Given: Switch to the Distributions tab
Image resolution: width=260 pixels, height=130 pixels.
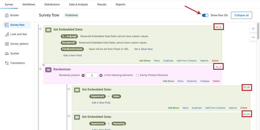Looking at the screenshot, I should point(52,5).
